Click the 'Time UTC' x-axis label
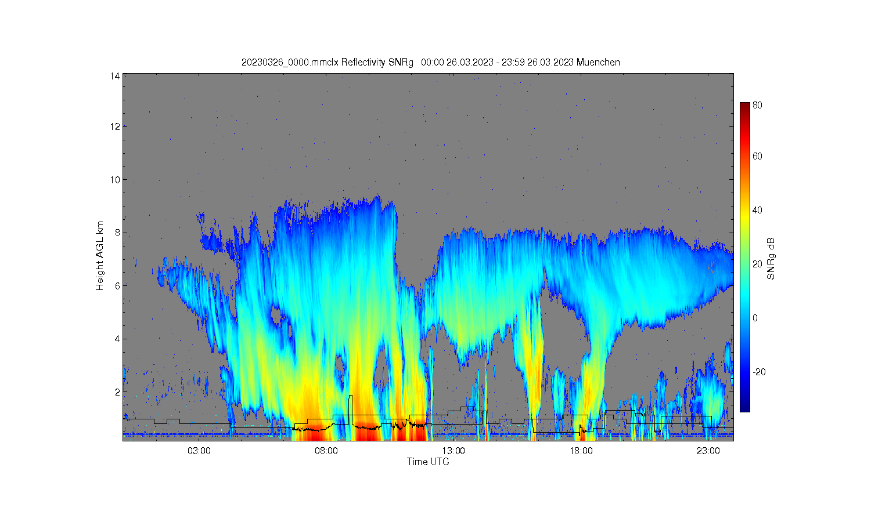Image resolution: width=871 pixels, height=522 pixels. click(428, 462)
